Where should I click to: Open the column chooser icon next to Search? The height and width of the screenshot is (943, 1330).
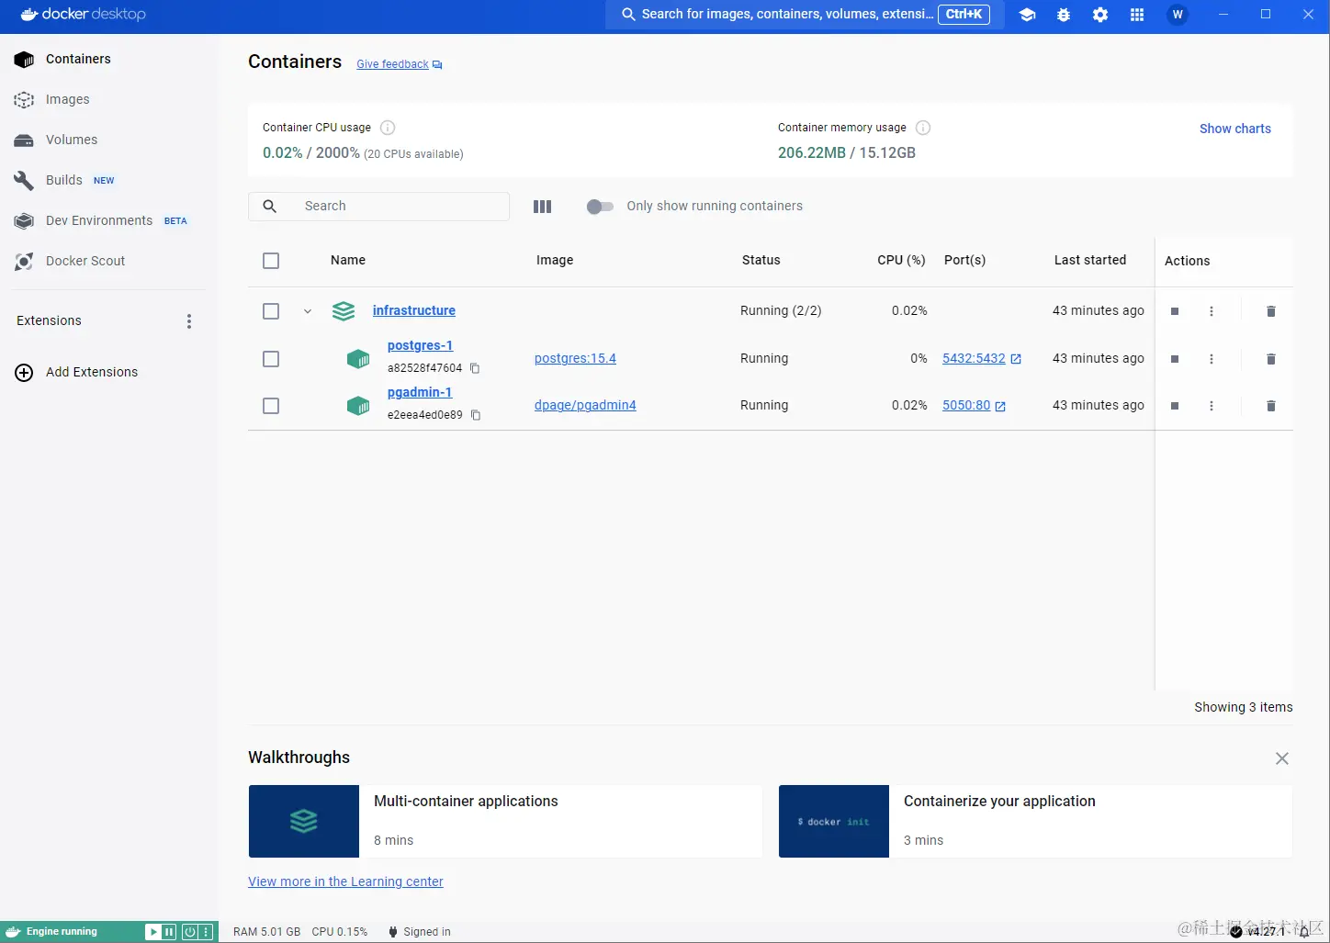click(543, 207)
